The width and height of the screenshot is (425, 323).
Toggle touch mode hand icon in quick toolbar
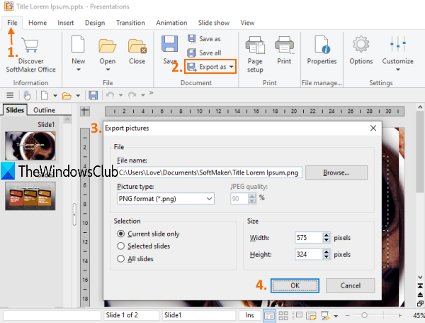click(x=27, y=95)
